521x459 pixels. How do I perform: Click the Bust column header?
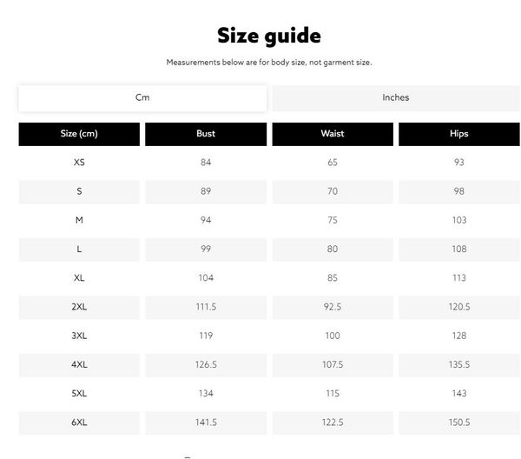click(x=206, y=134)
